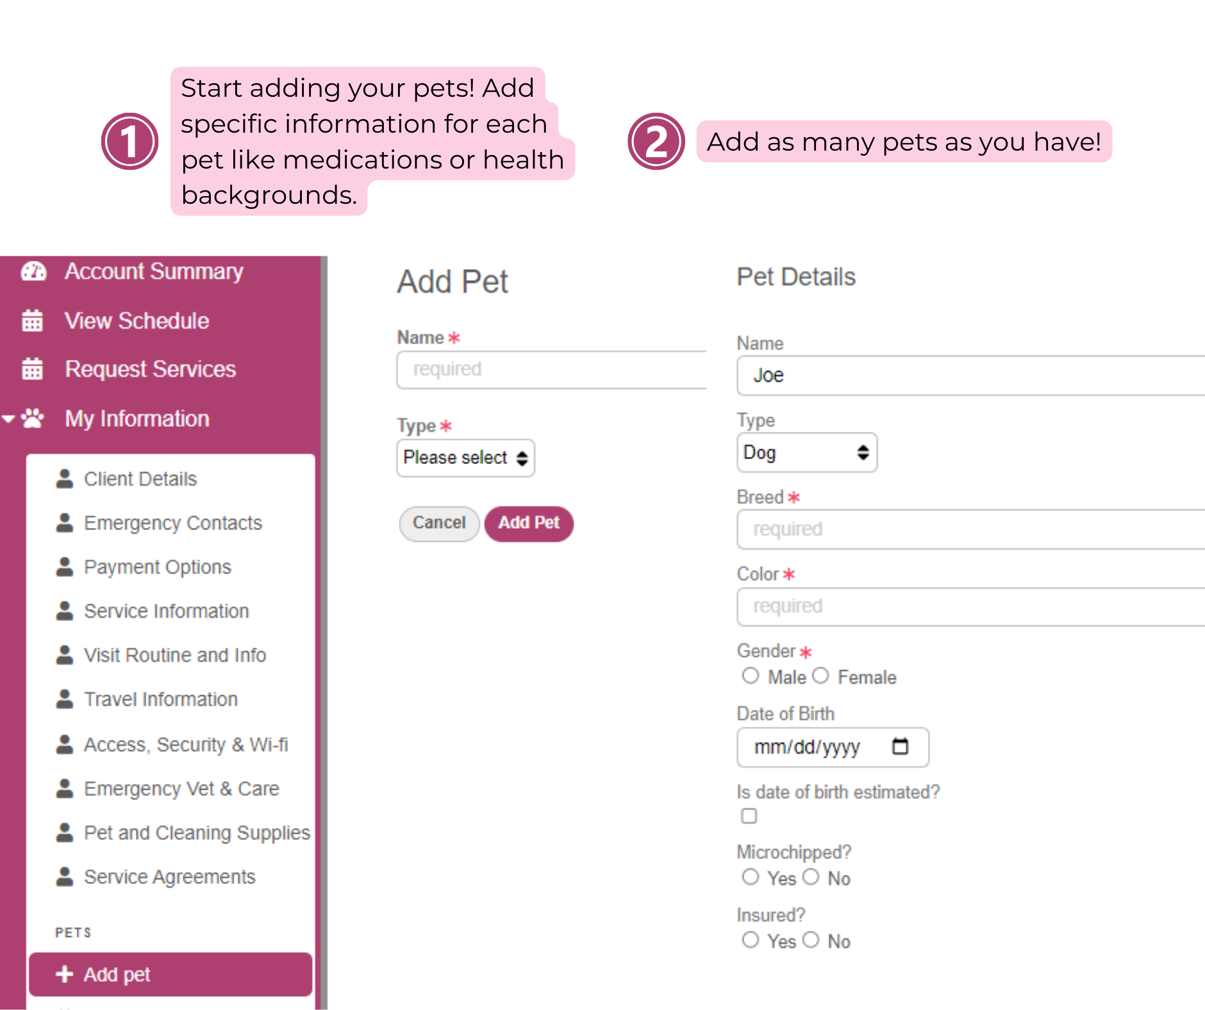Collapse the My Information section
The width and height of the screenshot is (1205, 1010).
pos(8,418)
